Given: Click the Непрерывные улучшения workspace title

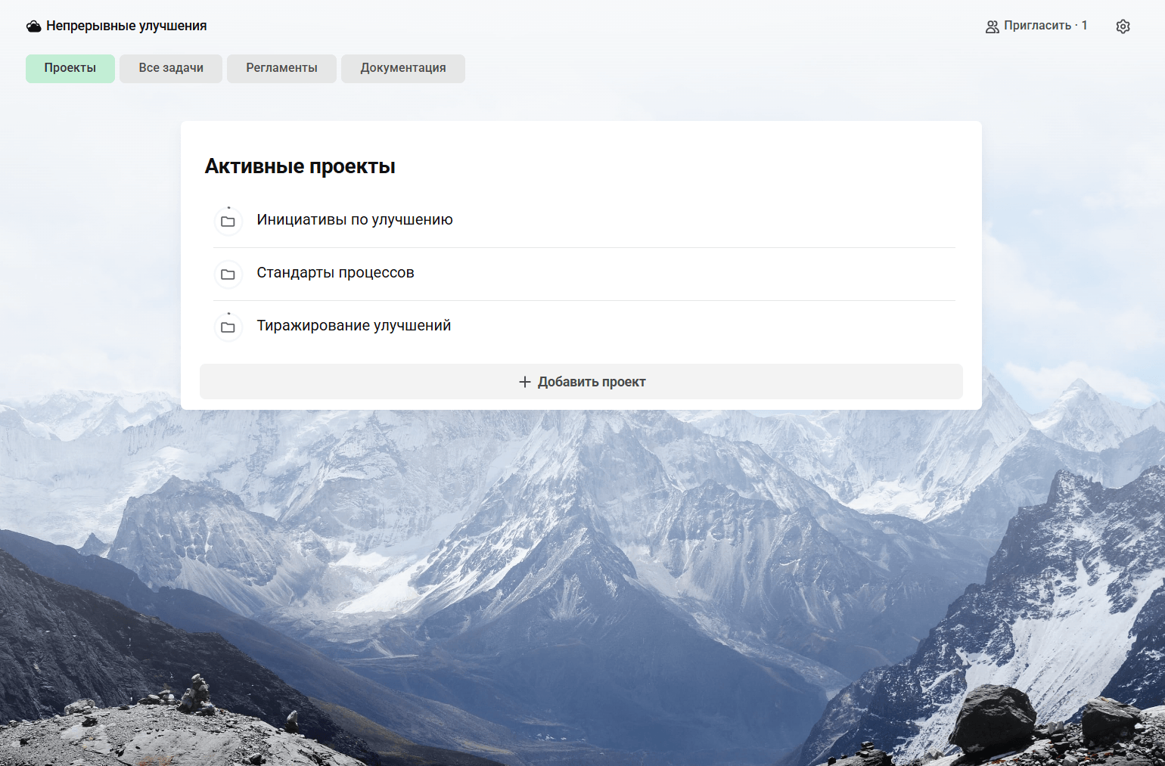Looking at the screenshot, I should [x=126, y=26].
